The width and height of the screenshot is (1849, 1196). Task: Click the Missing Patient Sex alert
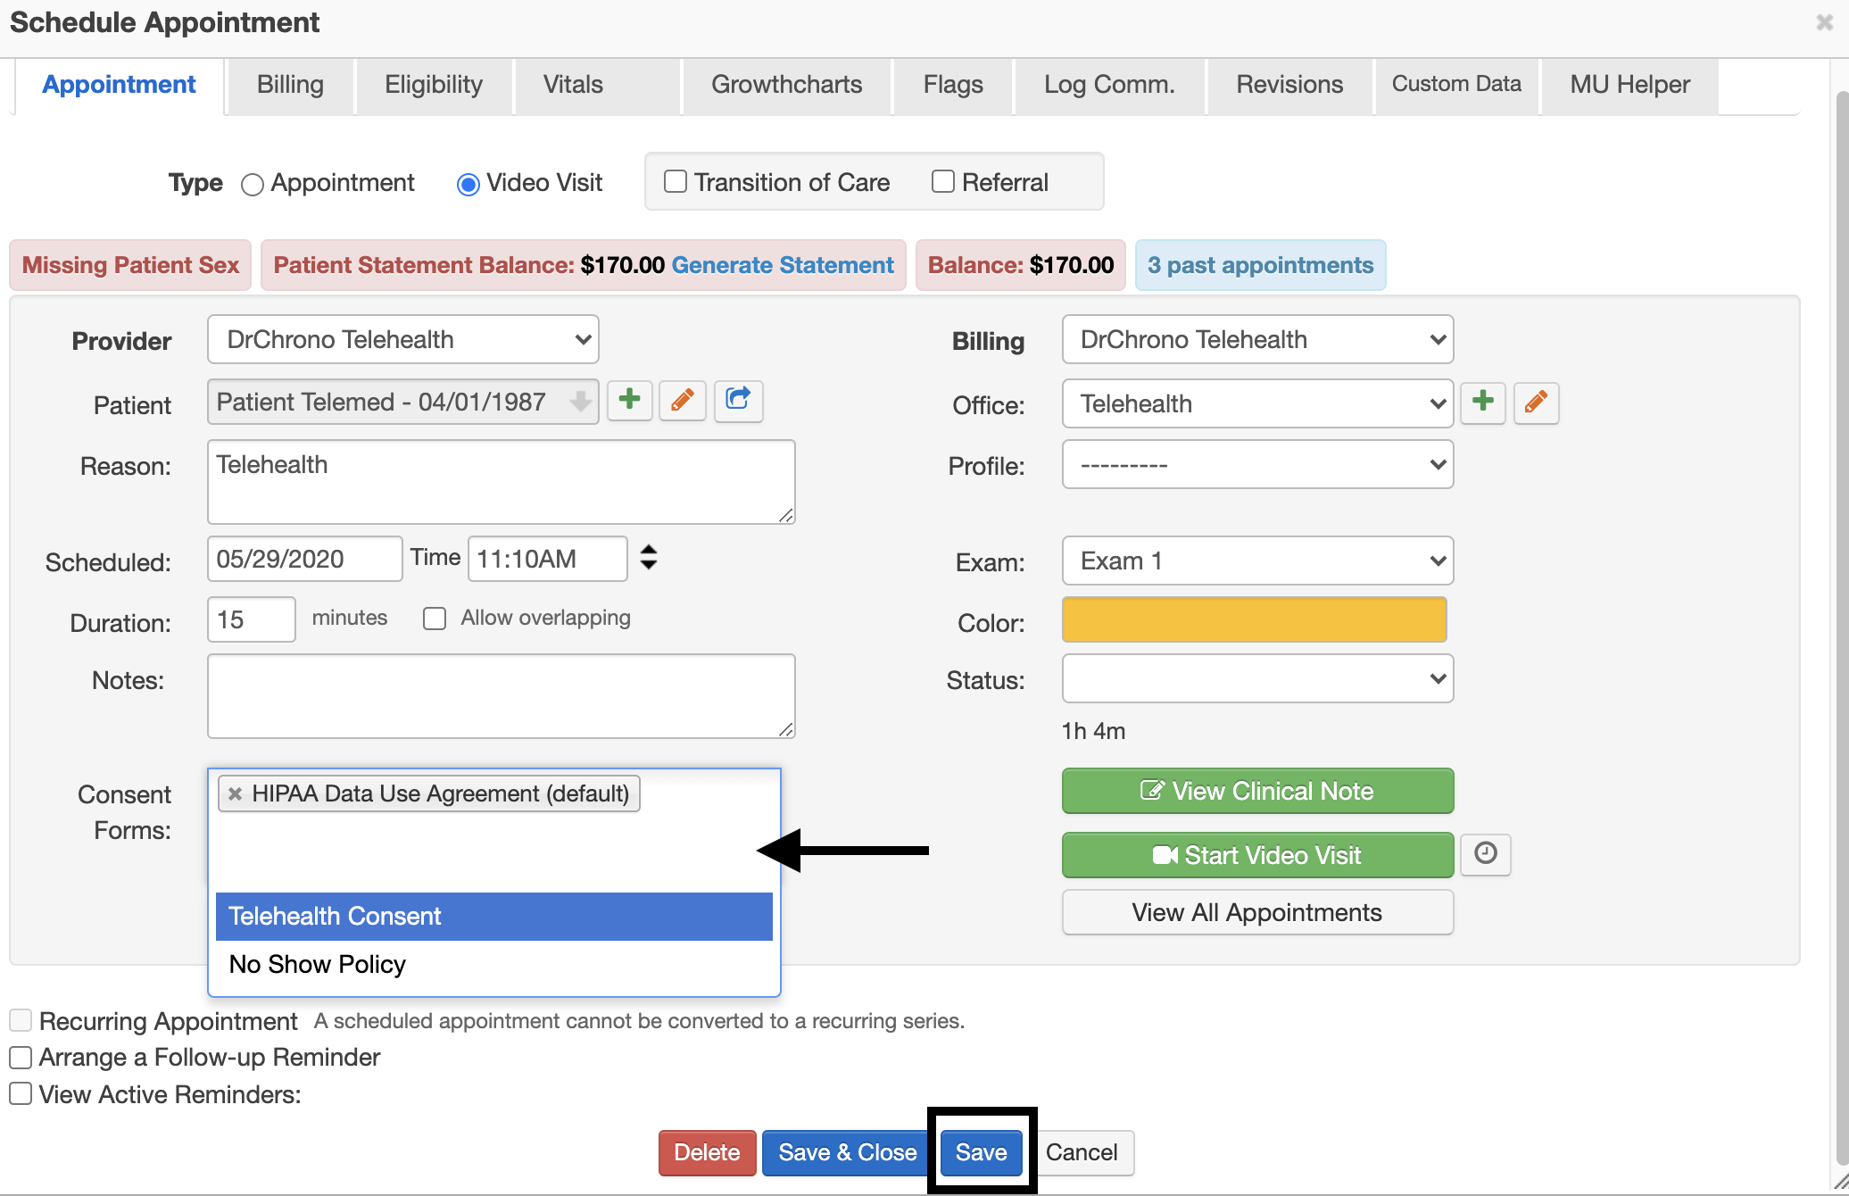tap(130, 265)
